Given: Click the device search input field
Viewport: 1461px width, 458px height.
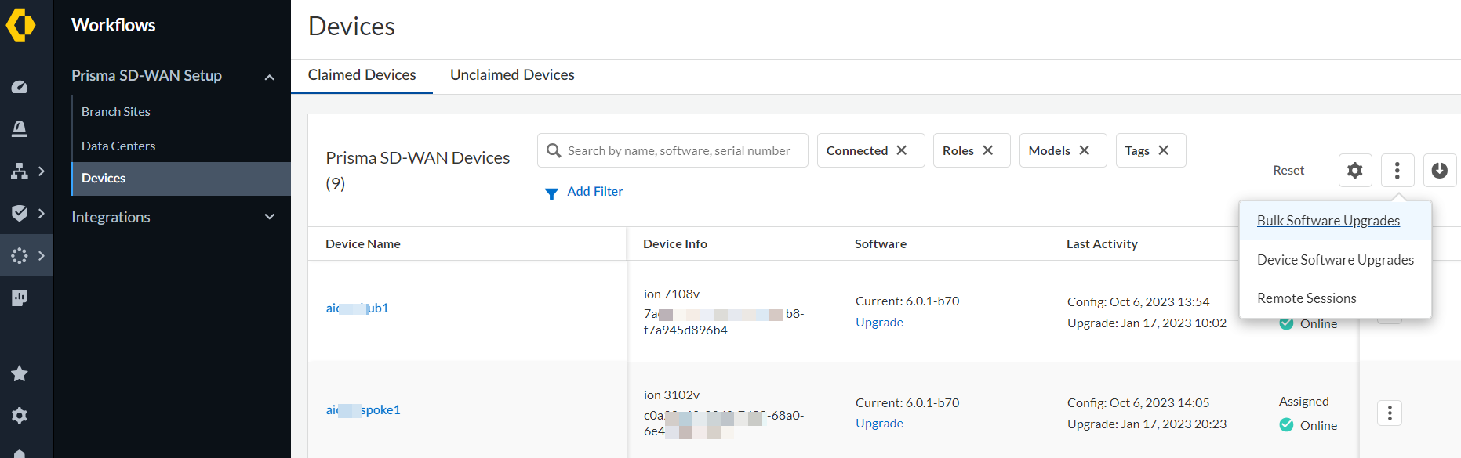Looking at the screenshot, I should 678,150.
